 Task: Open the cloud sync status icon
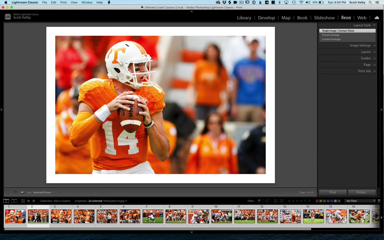[377, 18]
